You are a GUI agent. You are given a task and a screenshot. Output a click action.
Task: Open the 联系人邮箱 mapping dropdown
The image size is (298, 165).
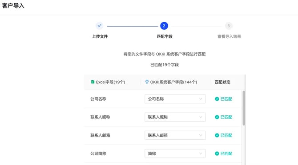point(175,135)
